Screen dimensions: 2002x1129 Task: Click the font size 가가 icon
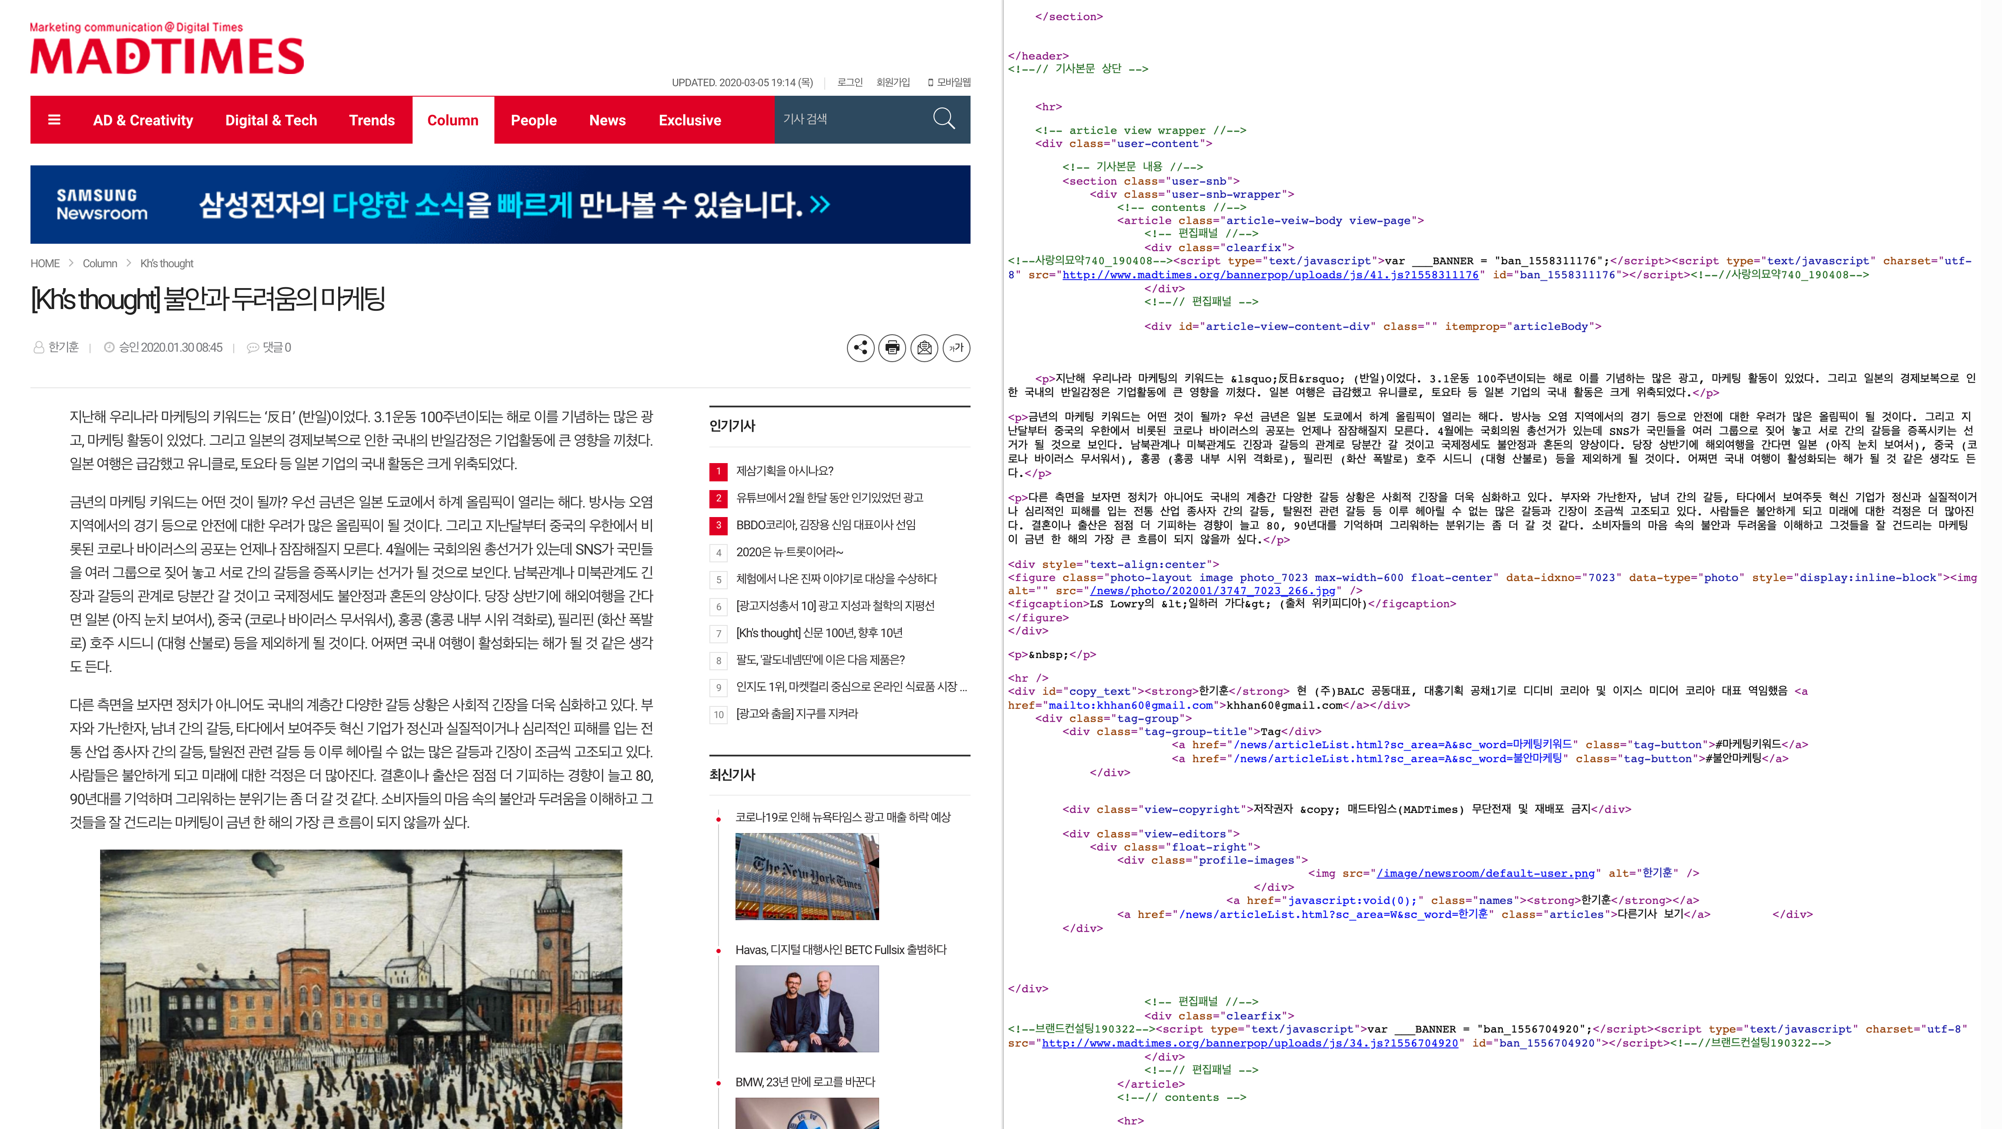[x=956, y=347]
